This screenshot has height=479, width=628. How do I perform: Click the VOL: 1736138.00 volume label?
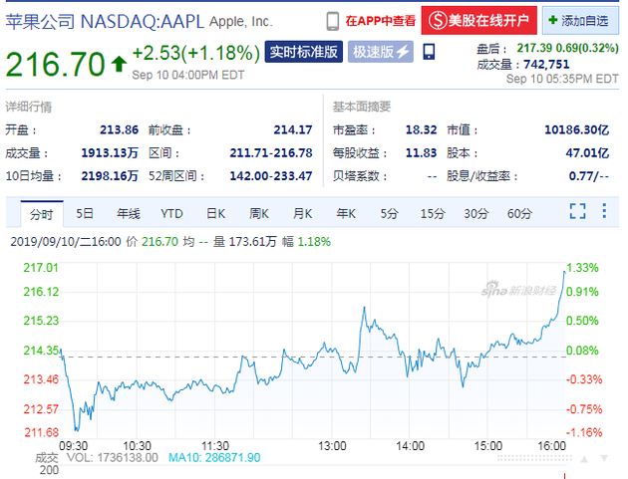[112, 457]
